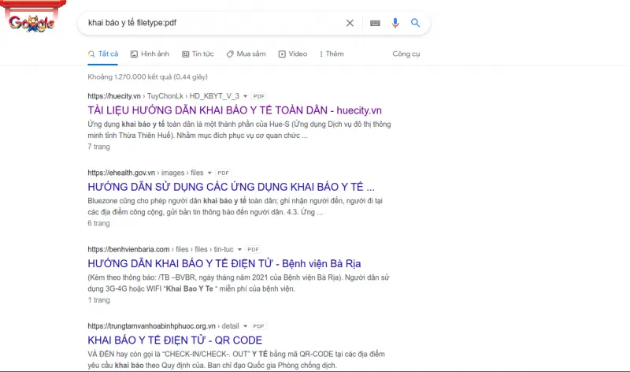Viewport: 630px width, 372px height.
Task: Open the Video tab
Action: click(293, 54)
